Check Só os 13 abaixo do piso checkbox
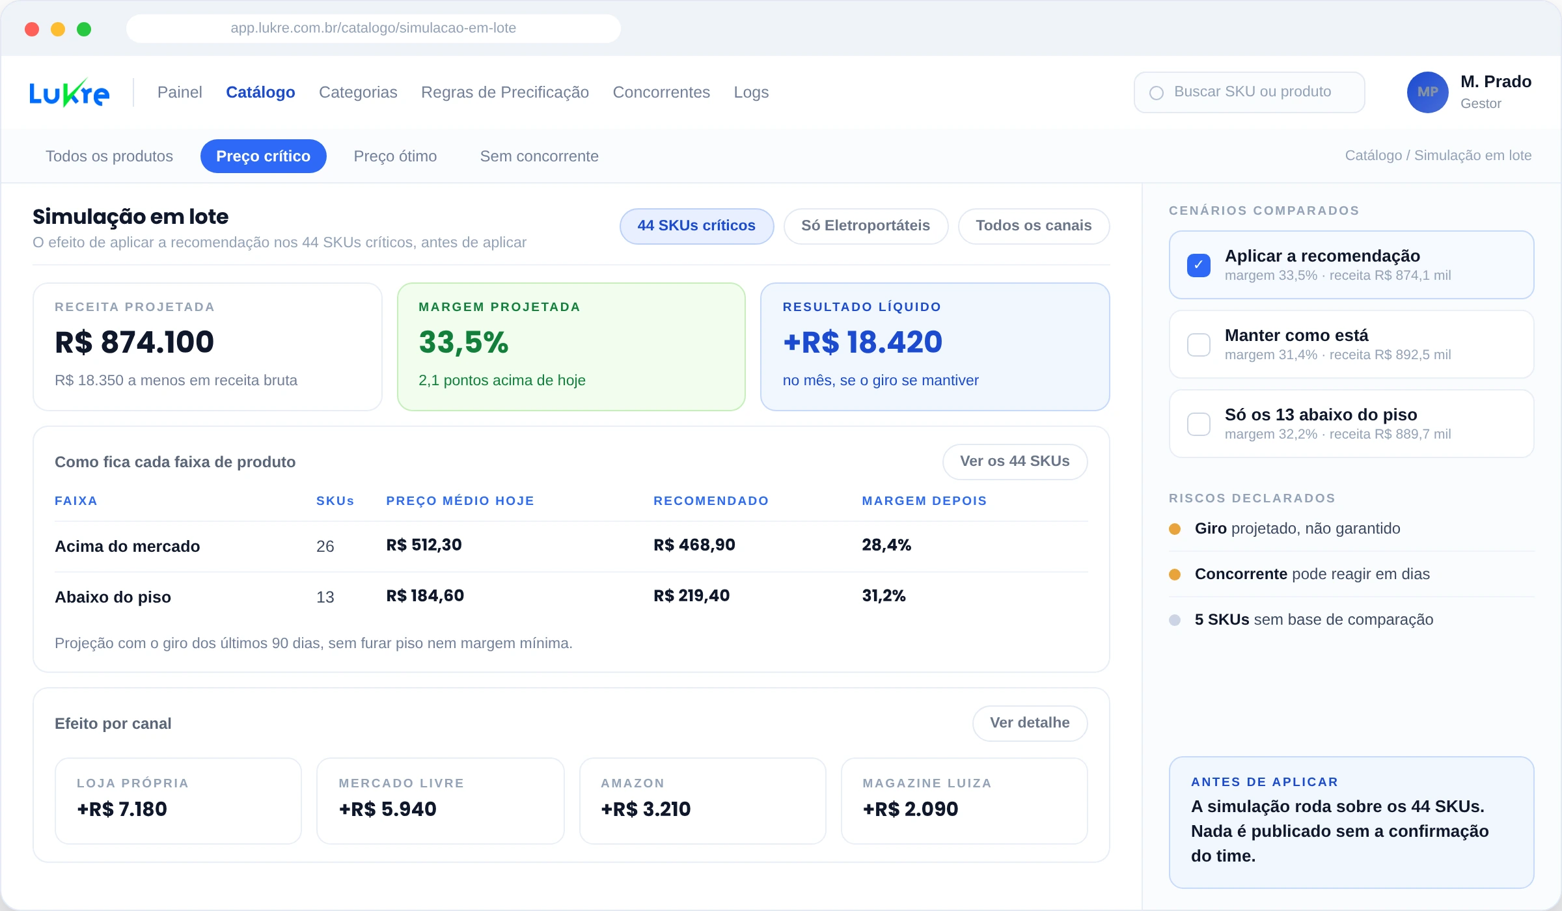This screenshot has width=1562, height=911. 1198,424
